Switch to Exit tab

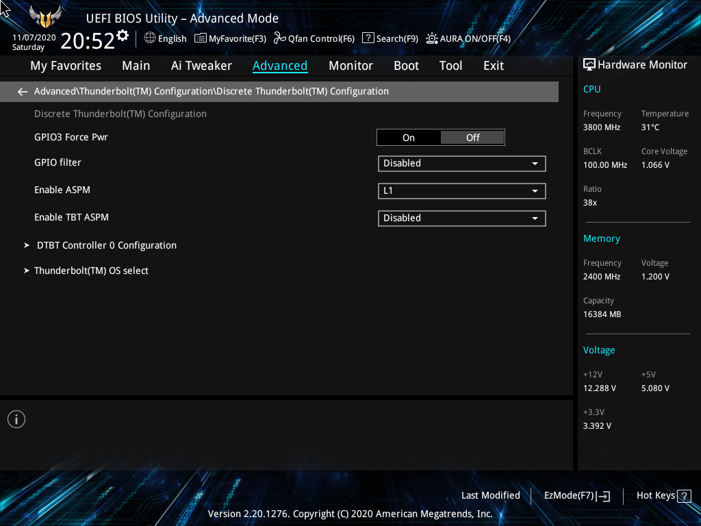tap(494, 66)
